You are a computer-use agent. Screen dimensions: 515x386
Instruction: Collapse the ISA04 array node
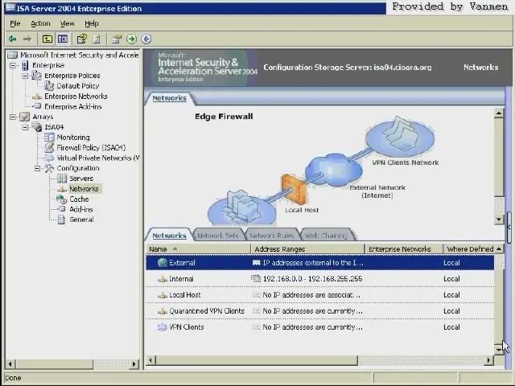coord(25,127)
